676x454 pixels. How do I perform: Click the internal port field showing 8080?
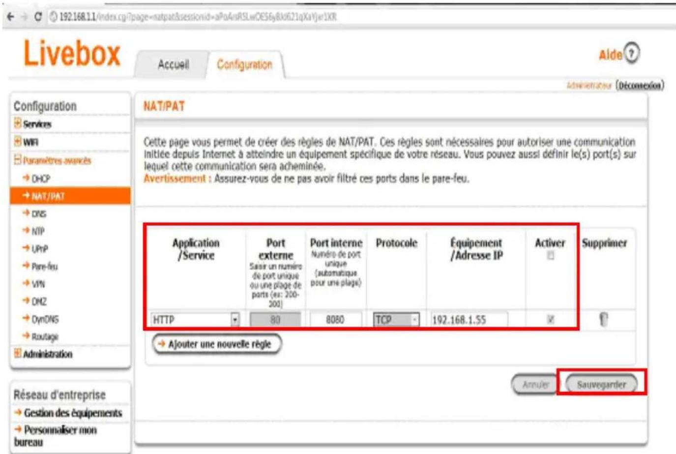335,320
